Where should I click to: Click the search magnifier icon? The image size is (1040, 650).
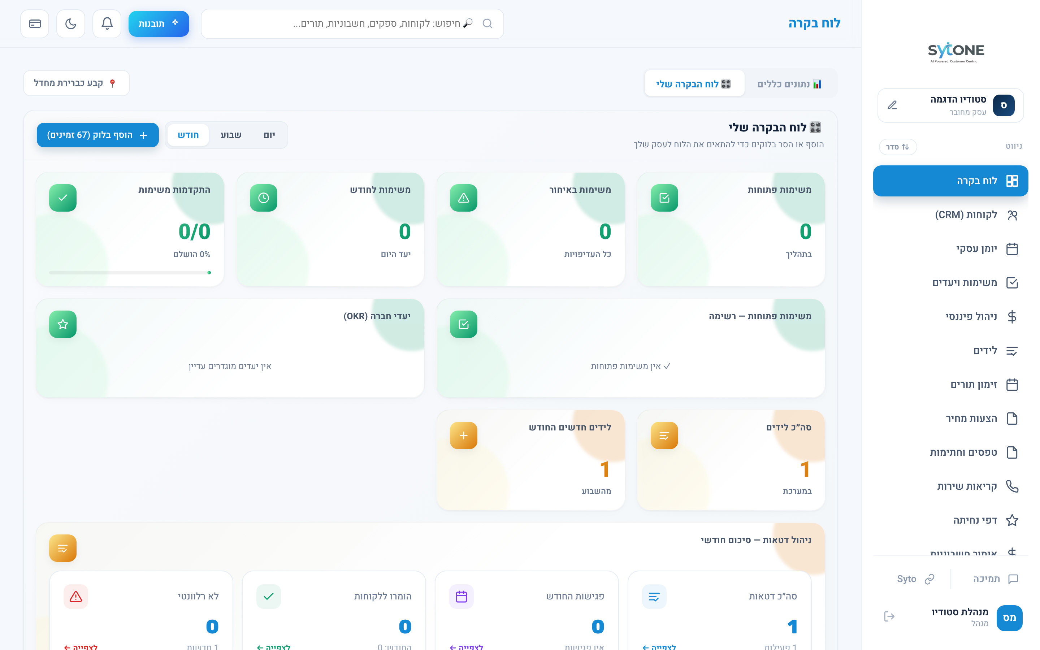[487, 23]
